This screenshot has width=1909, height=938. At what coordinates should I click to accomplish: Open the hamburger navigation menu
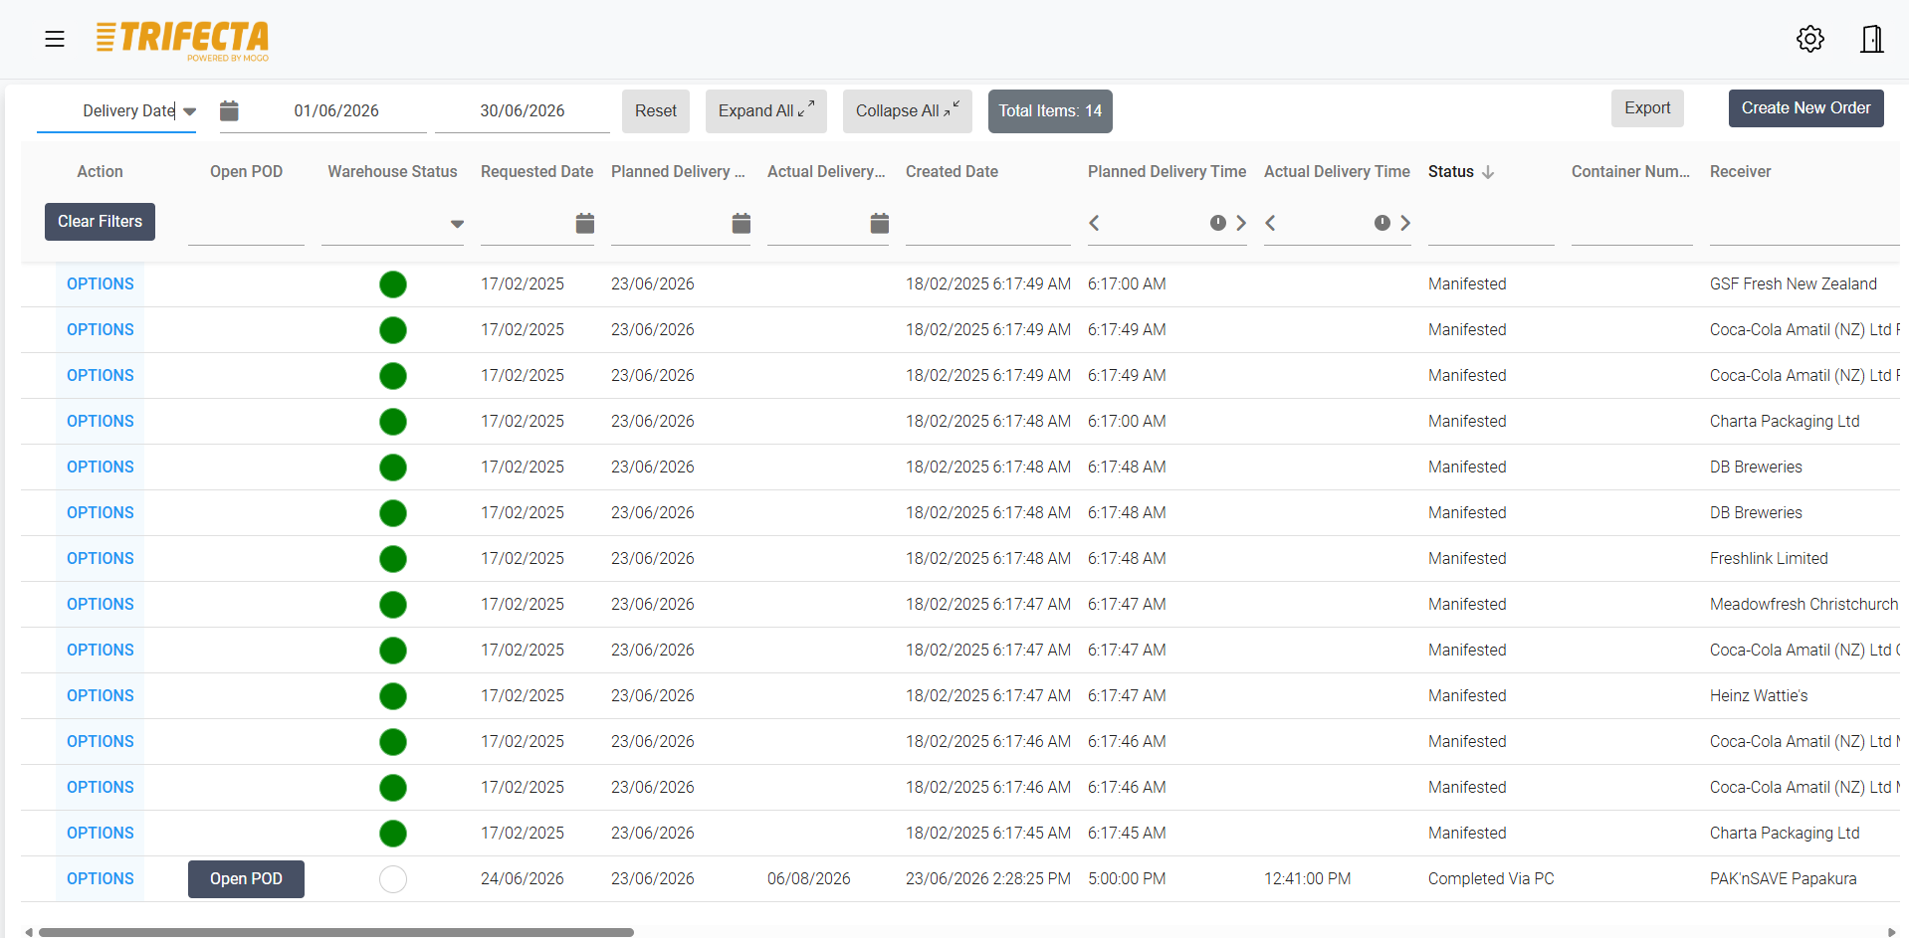pos(55,39)
